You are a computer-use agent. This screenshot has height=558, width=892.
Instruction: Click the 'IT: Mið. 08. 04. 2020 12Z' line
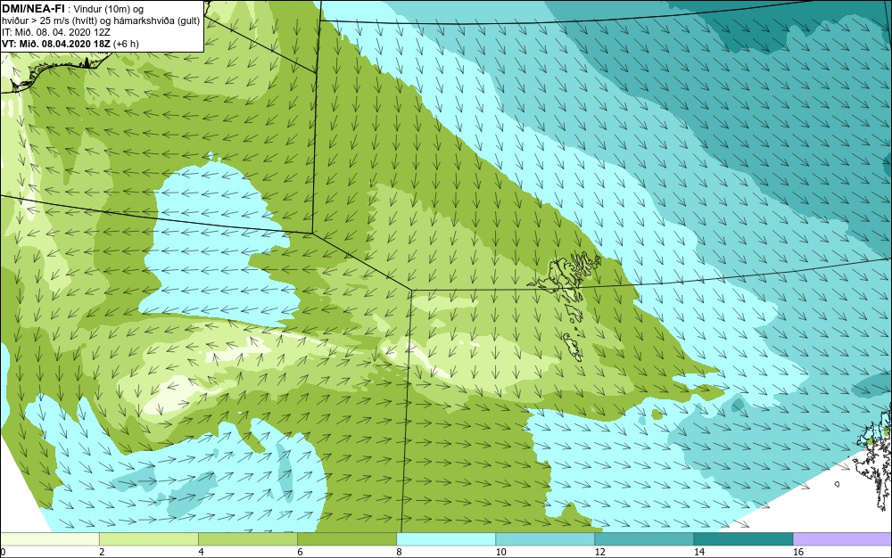coord(54,32)
